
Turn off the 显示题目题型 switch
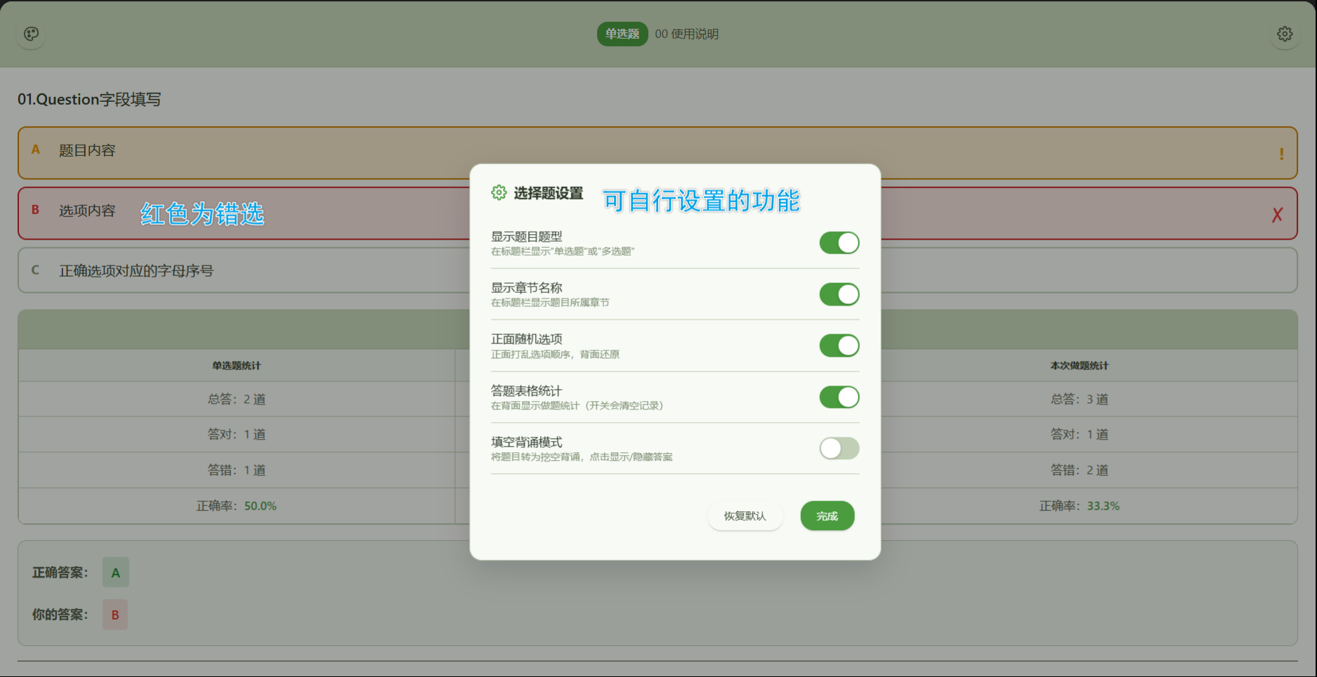[x=839, y=243]
